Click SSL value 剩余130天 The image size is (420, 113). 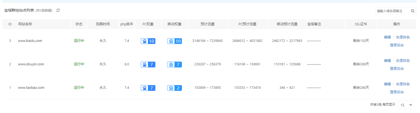(x=361, y=41)
